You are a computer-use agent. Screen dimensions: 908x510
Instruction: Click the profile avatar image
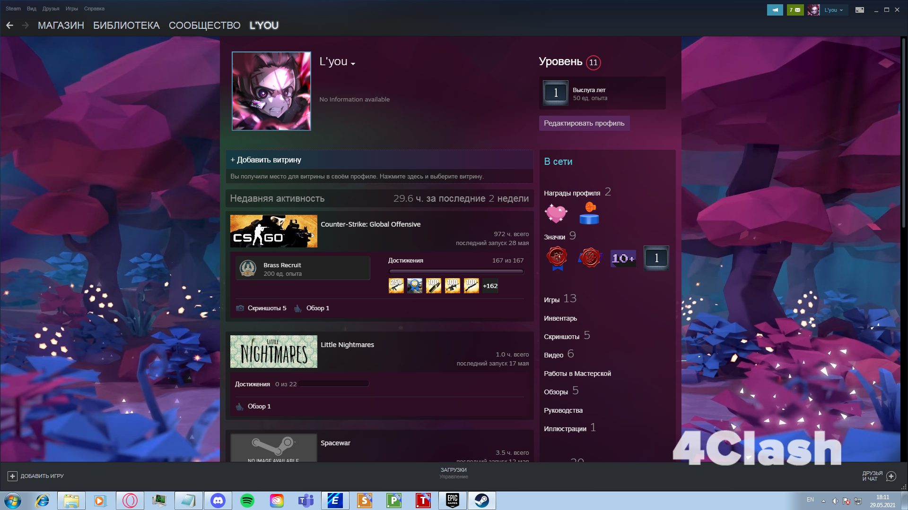(271, 91)
